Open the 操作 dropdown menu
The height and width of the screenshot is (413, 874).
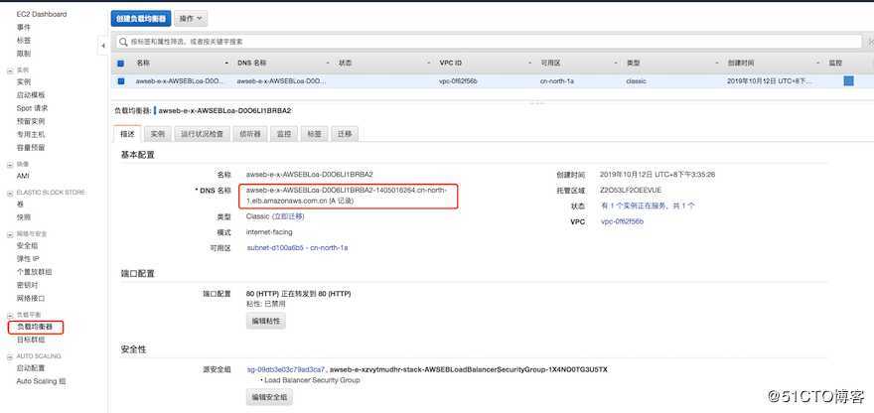pos(191,19)
